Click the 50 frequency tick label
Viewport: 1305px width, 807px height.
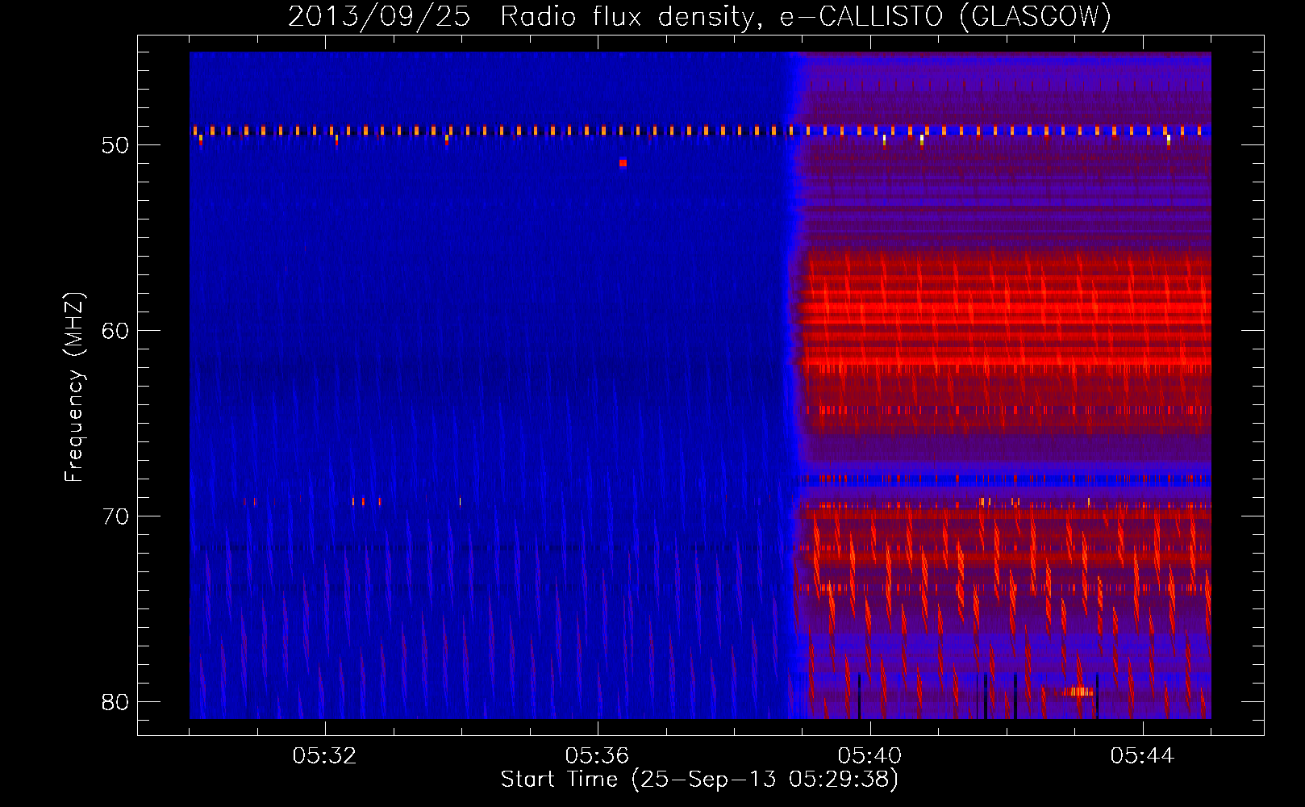[115, 145]
